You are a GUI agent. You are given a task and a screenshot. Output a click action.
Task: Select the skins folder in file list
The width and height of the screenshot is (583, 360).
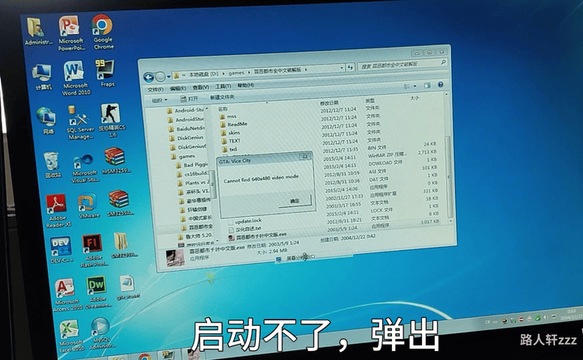231,133
